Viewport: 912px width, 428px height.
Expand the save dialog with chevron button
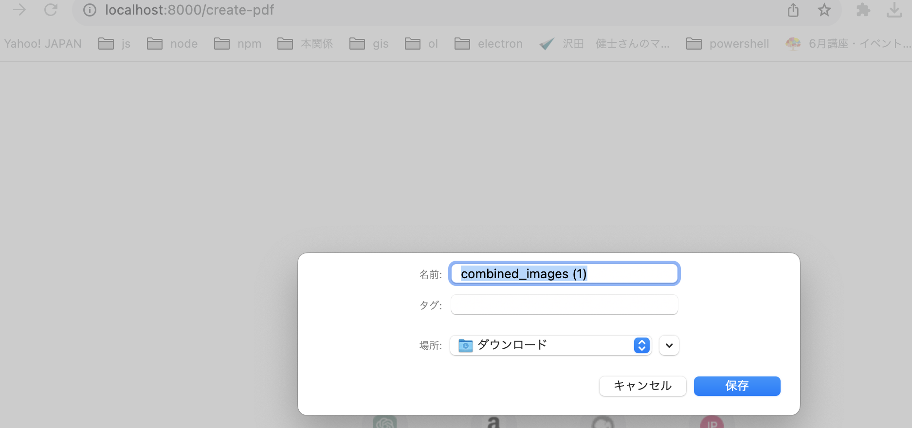coord(669,345)
